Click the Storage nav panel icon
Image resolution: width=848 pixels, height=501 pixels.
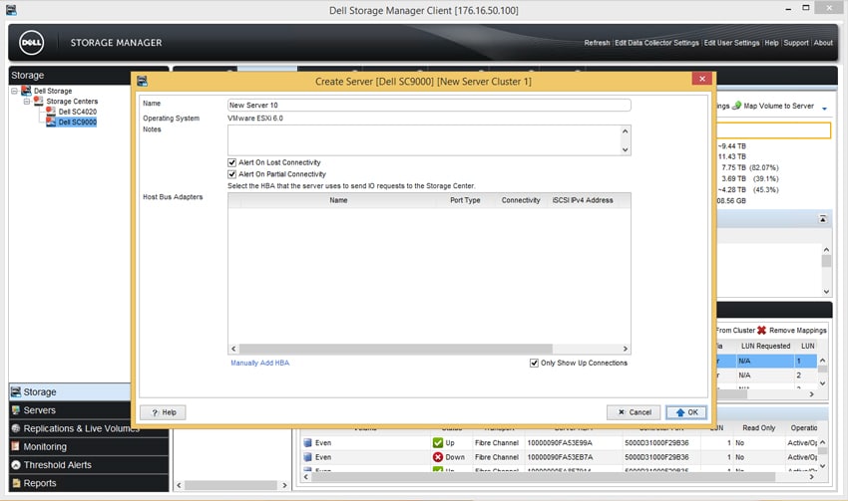point(16,392)
